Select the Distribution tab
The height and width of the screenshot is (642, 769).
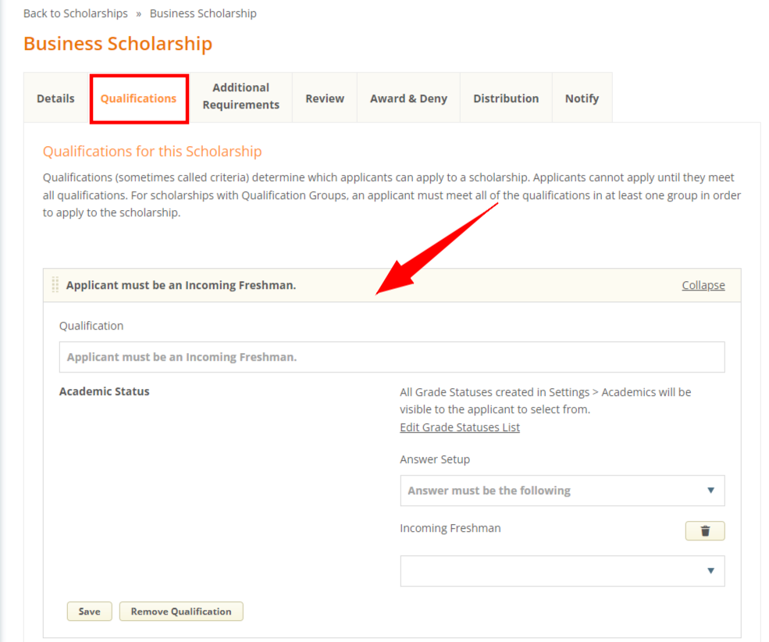click(506, 98)
